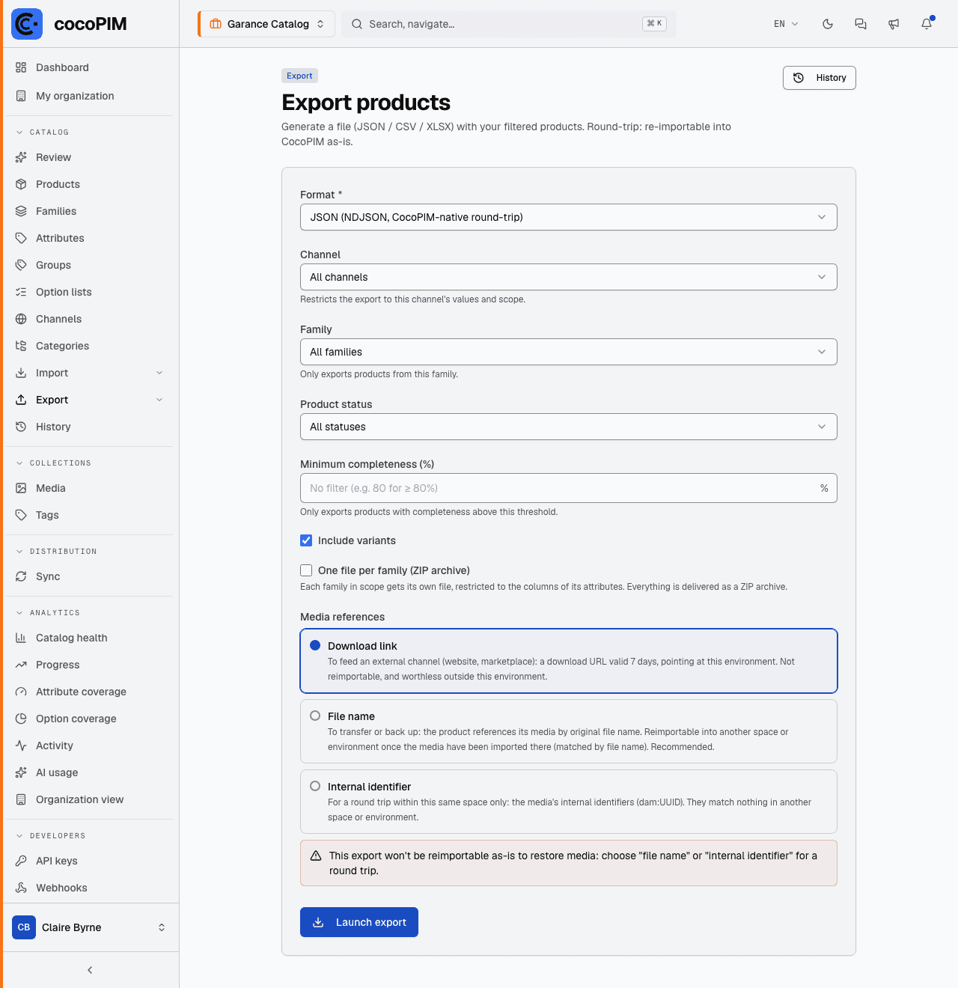
Task: Toggle dark mode moon icon
Action: [x=828, y=24]
